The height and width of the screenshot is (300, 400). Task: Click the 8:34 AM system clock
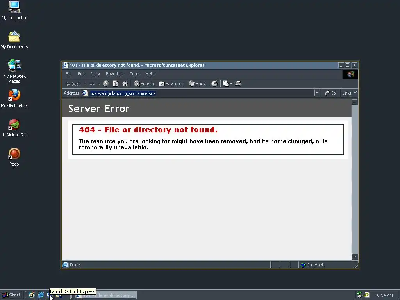pyautogui.click(x=385, y=295)
